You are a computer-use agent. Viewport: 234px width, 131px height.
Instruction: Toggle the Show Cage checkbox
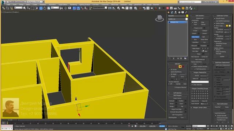point(215,26)
